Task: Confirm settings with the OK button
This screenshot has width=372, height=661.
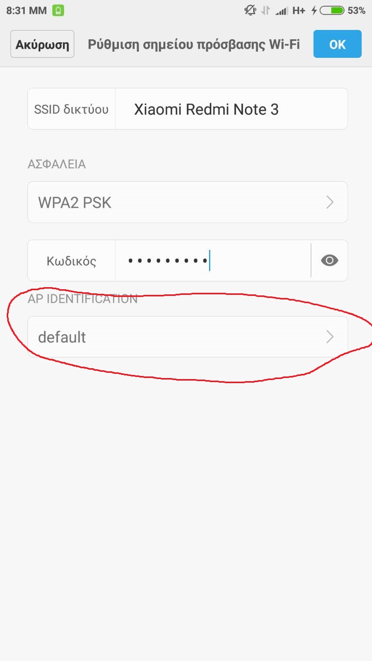Action: tap(337, 44)
